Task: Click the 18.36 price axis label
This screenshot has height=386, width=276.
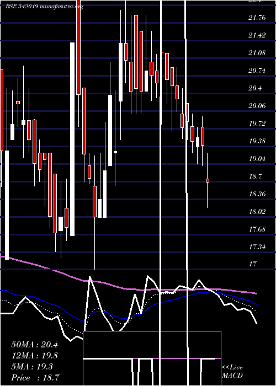Action: tap(257, 194)
